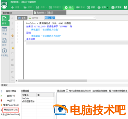This screenshot has width=128, height=119.
Task: Enable the record execution order checkbox
Action: click(67, 91)
